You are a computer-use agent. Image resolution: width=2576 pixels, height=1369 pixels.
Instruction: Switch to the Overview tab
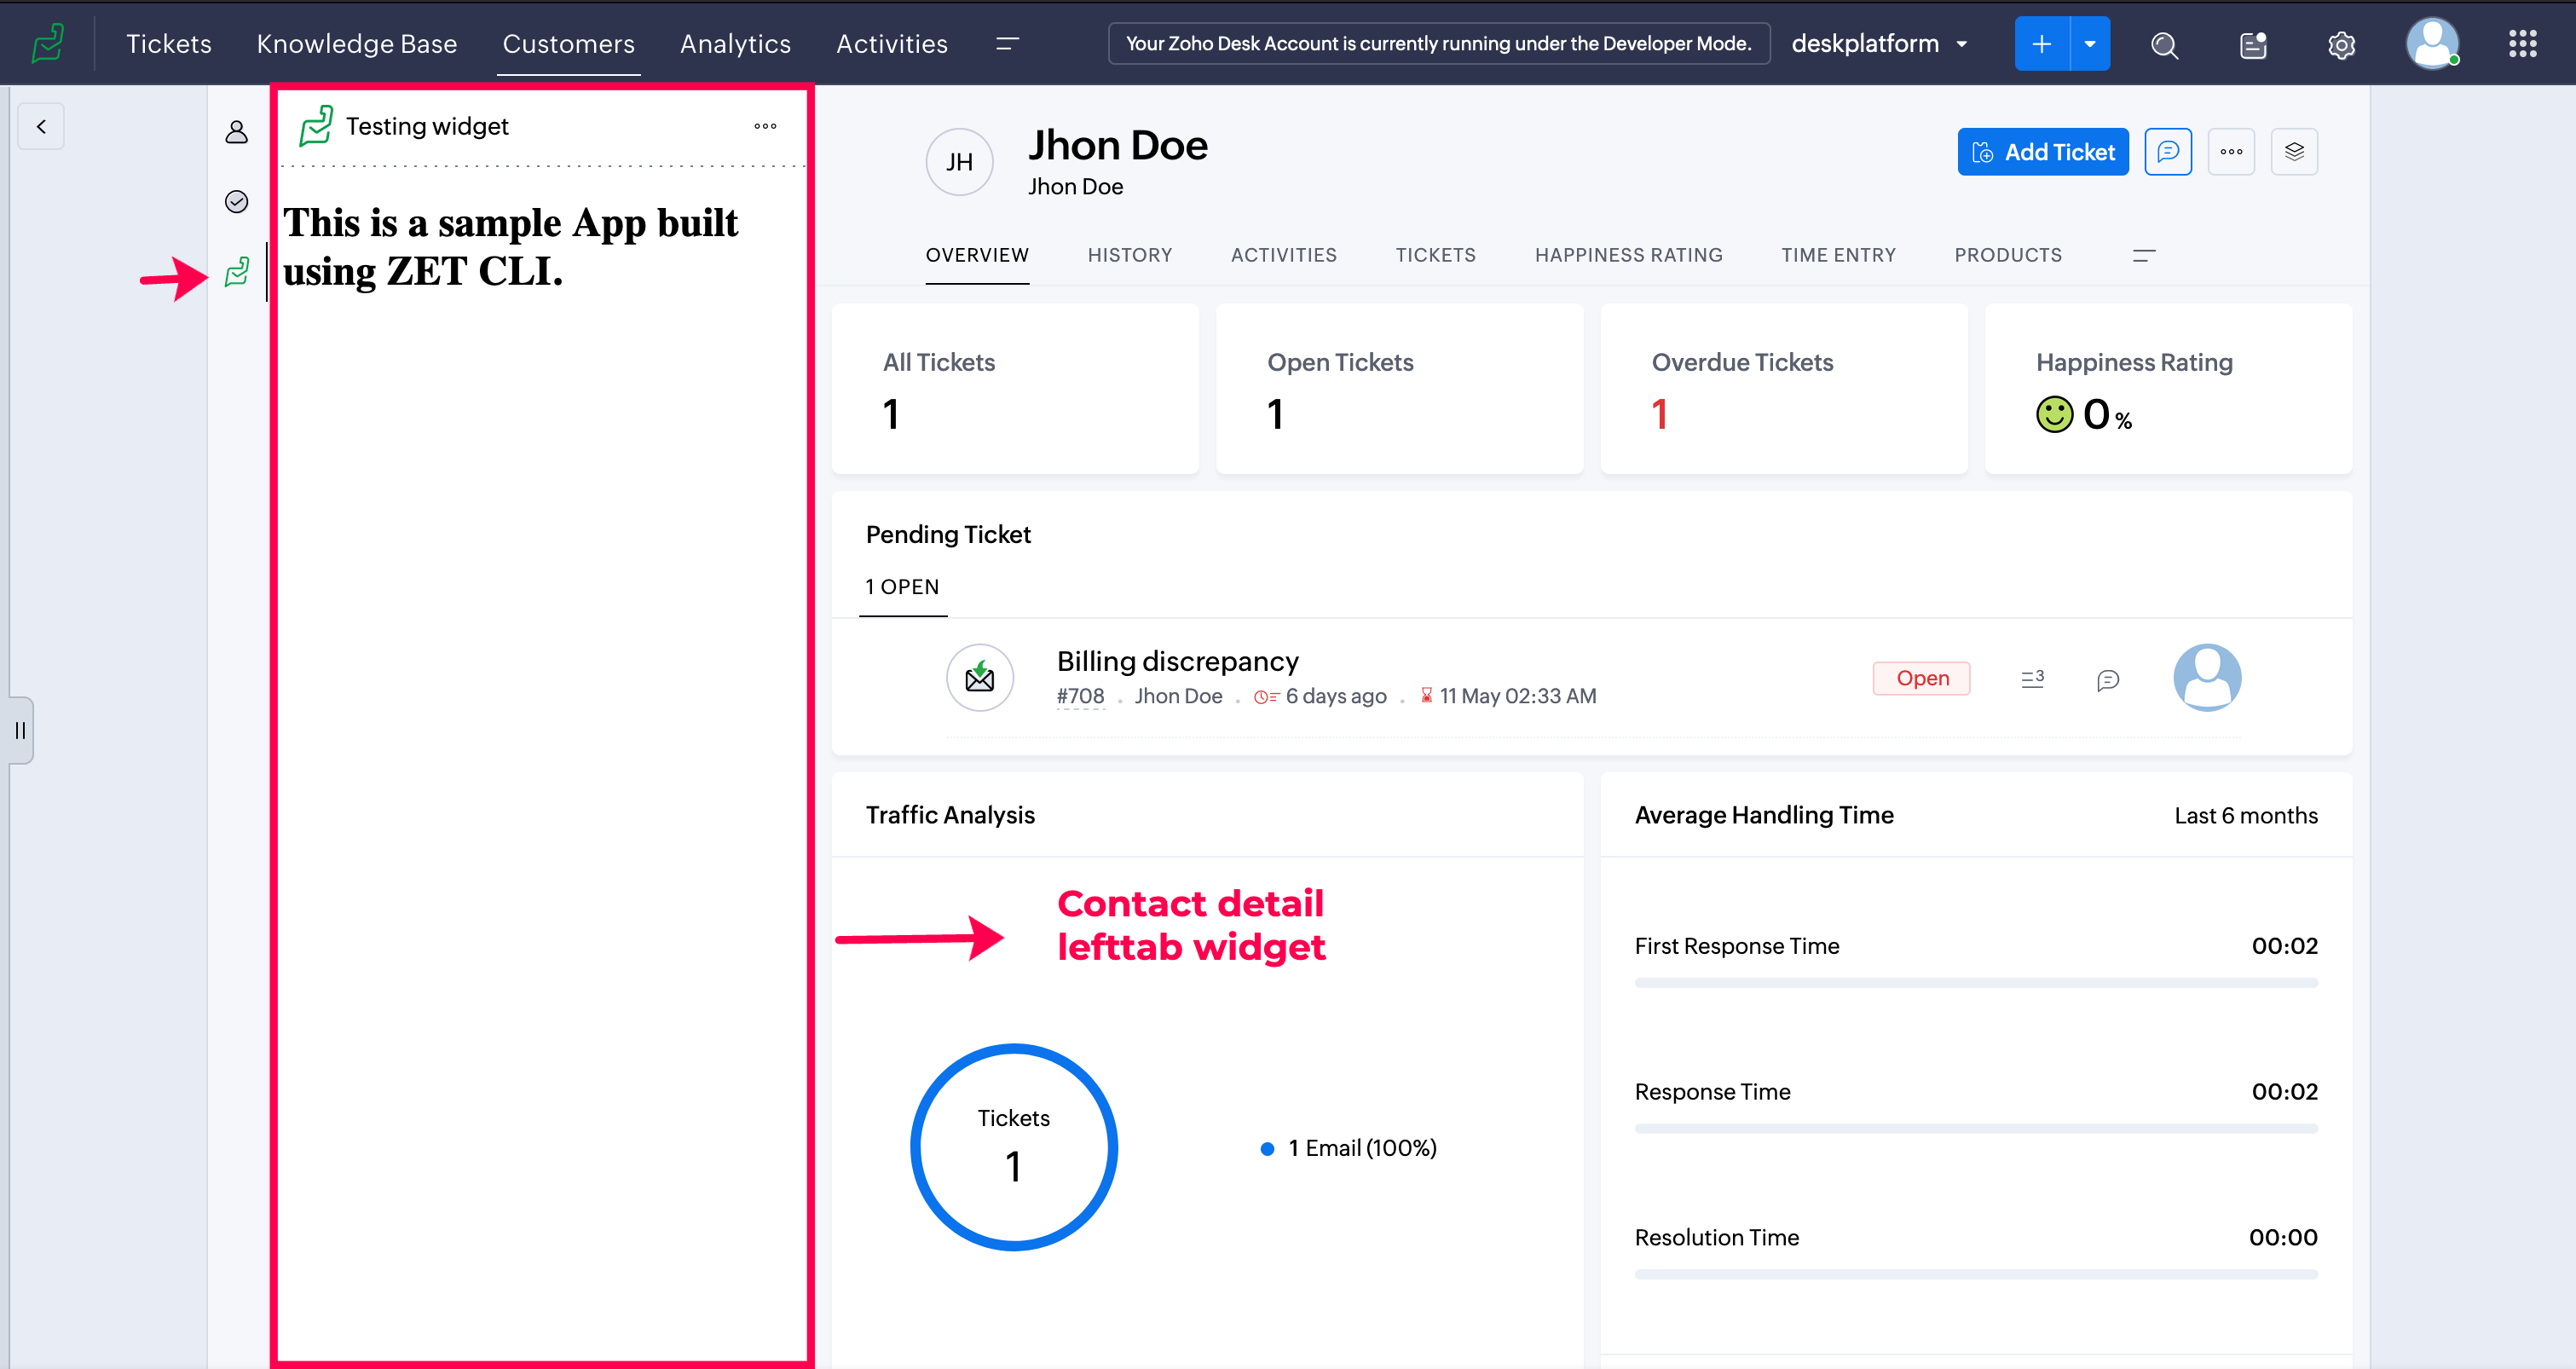(x=976, y=255)
